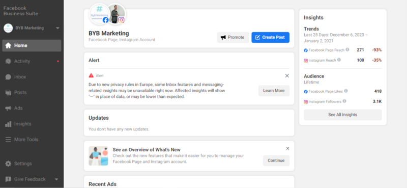Click the More Tools hamburger icon

(x=8, y=140)
